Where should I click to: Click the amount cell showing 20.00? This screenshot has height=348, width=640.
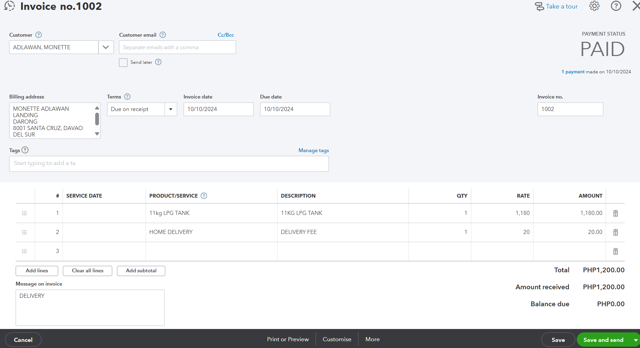point(570,232)
